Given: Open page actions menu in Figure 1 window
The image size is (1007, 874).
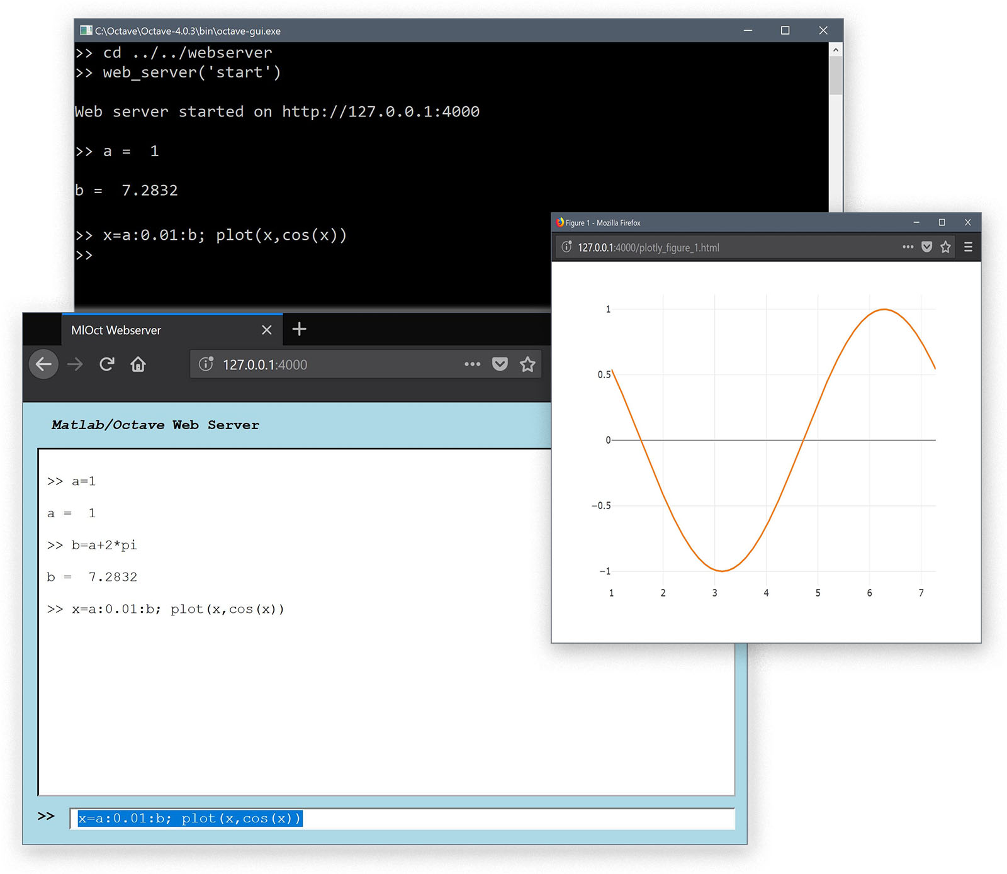Looking at the screenshot, I should tap(908, 247).
